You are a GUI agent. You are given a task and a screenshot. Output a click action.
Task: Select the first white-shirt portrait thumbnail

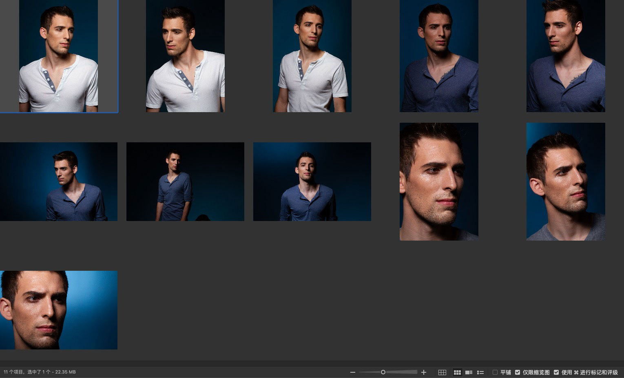point(58,56)
